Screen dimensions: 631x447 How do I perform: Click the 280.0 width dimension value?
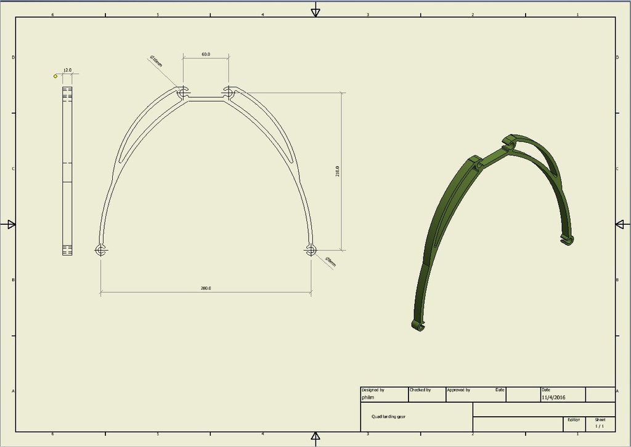[x=206, y=288]
